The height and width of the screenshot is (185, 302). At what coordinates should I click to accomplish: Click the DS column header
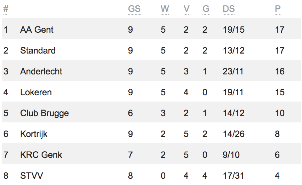(229, 9)
